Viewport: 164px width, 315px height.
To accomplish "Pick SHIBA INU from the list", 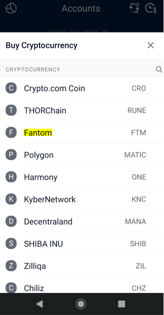I will 82,244.
